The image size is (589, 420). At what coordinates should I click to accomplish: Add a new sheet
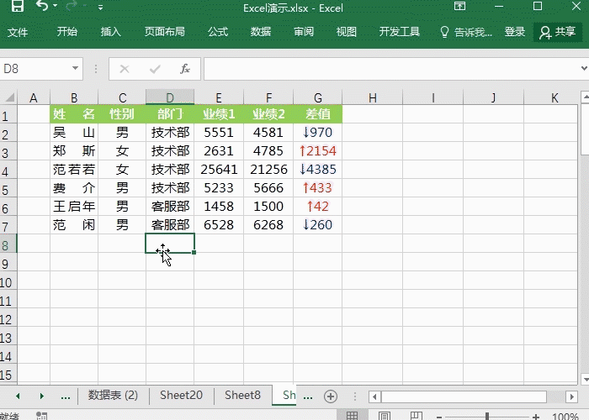pyautogui.click(x=331, y=396)
